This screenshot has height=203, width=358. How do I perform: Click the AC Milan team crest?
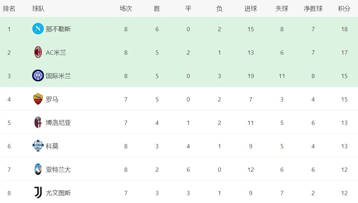pyautogui.click(x=38, y=52)
